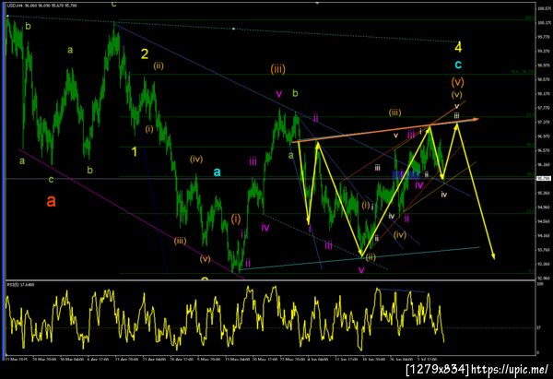
Task: Click the 97.770 price axis label
Action: coord(544,108)
